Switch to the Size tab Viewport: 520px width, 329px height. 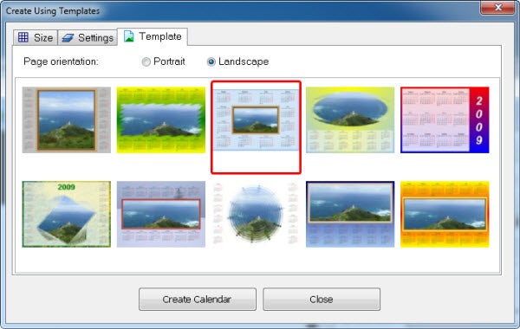tap(36, 37)
